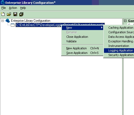
Task: Open the File menu
Action: 3,8
